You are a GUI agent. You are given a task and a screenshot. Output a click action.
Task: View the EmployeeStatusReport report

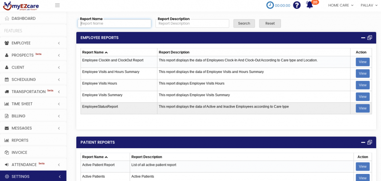coord(362,108)
